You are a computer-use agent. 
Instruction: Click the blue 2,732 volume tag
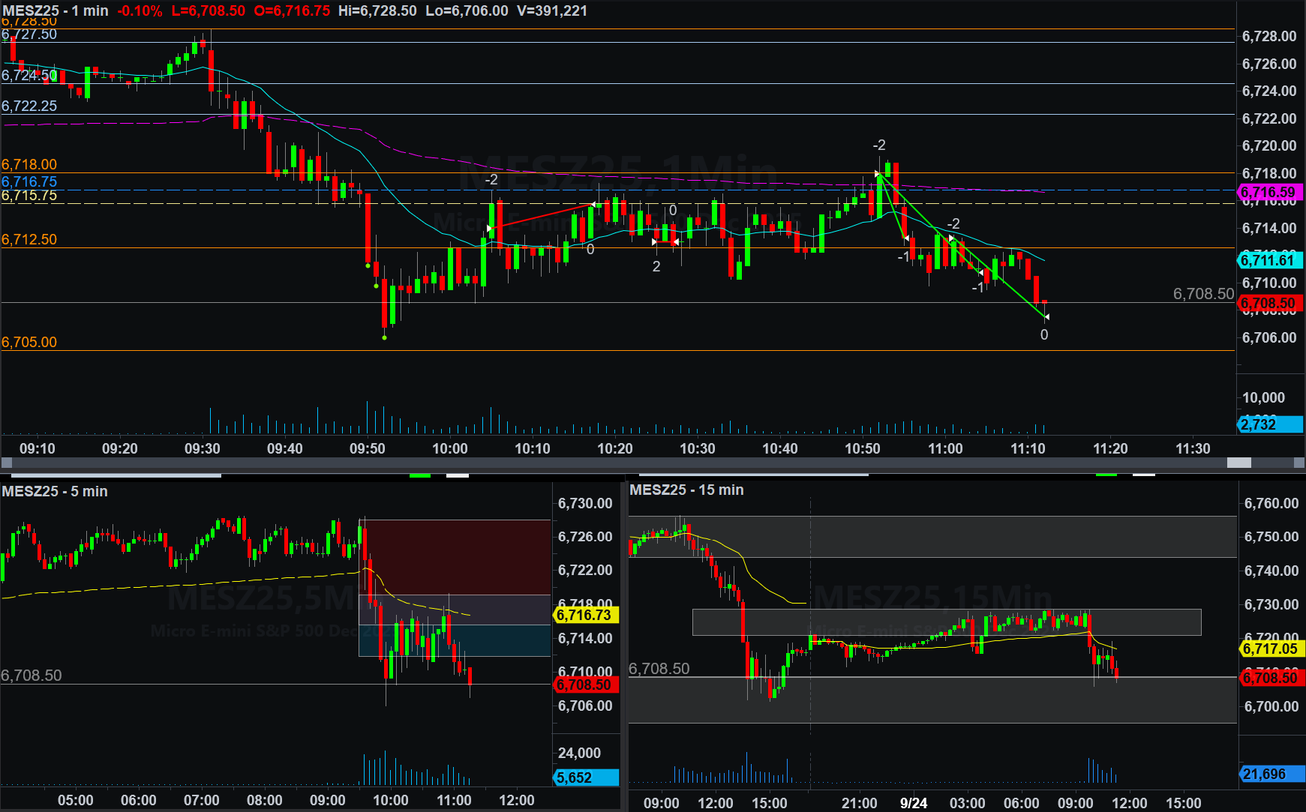pyautogui.click(x=1269, y=424)
